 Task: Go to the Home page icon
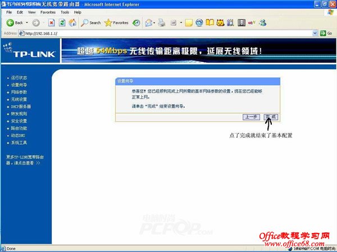(x=72, y=22)
